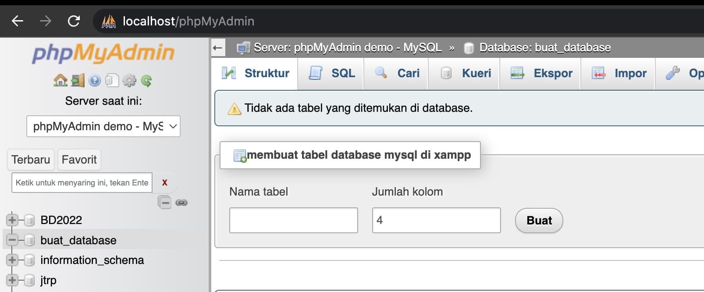Hide the navigation panel with left arrow
This screenshot has height=292, width=704.
tap(218, 48)
